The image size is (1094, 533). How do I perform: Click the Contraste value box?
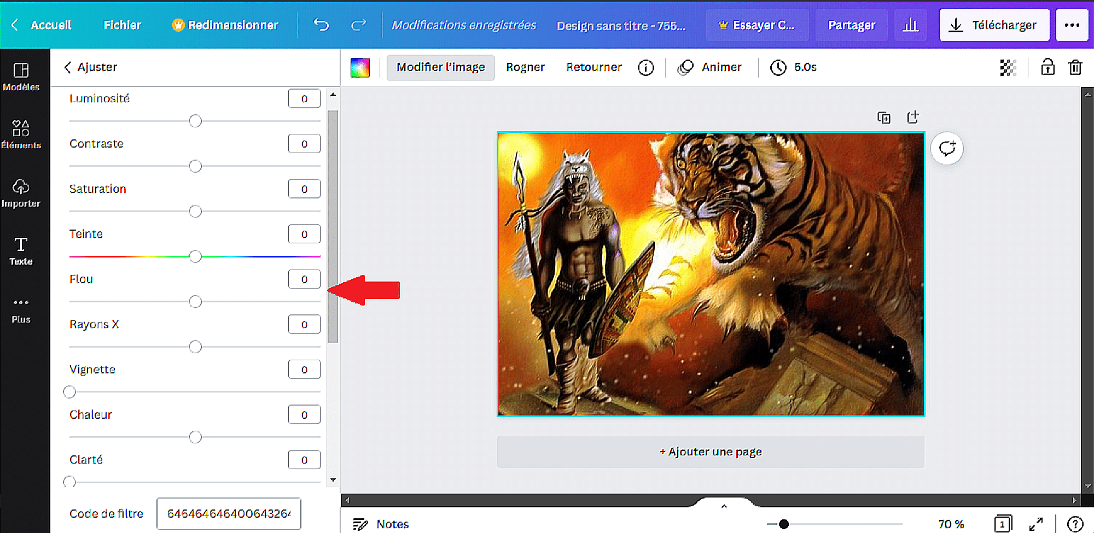[x=304, y=144]
